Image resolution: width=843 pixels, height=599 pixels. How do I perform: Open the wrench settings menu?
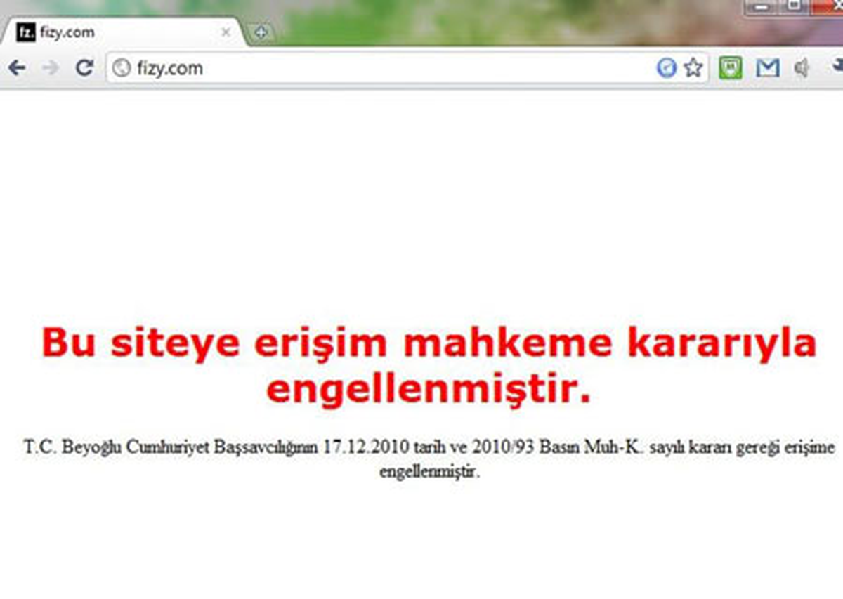coord(837,67)
